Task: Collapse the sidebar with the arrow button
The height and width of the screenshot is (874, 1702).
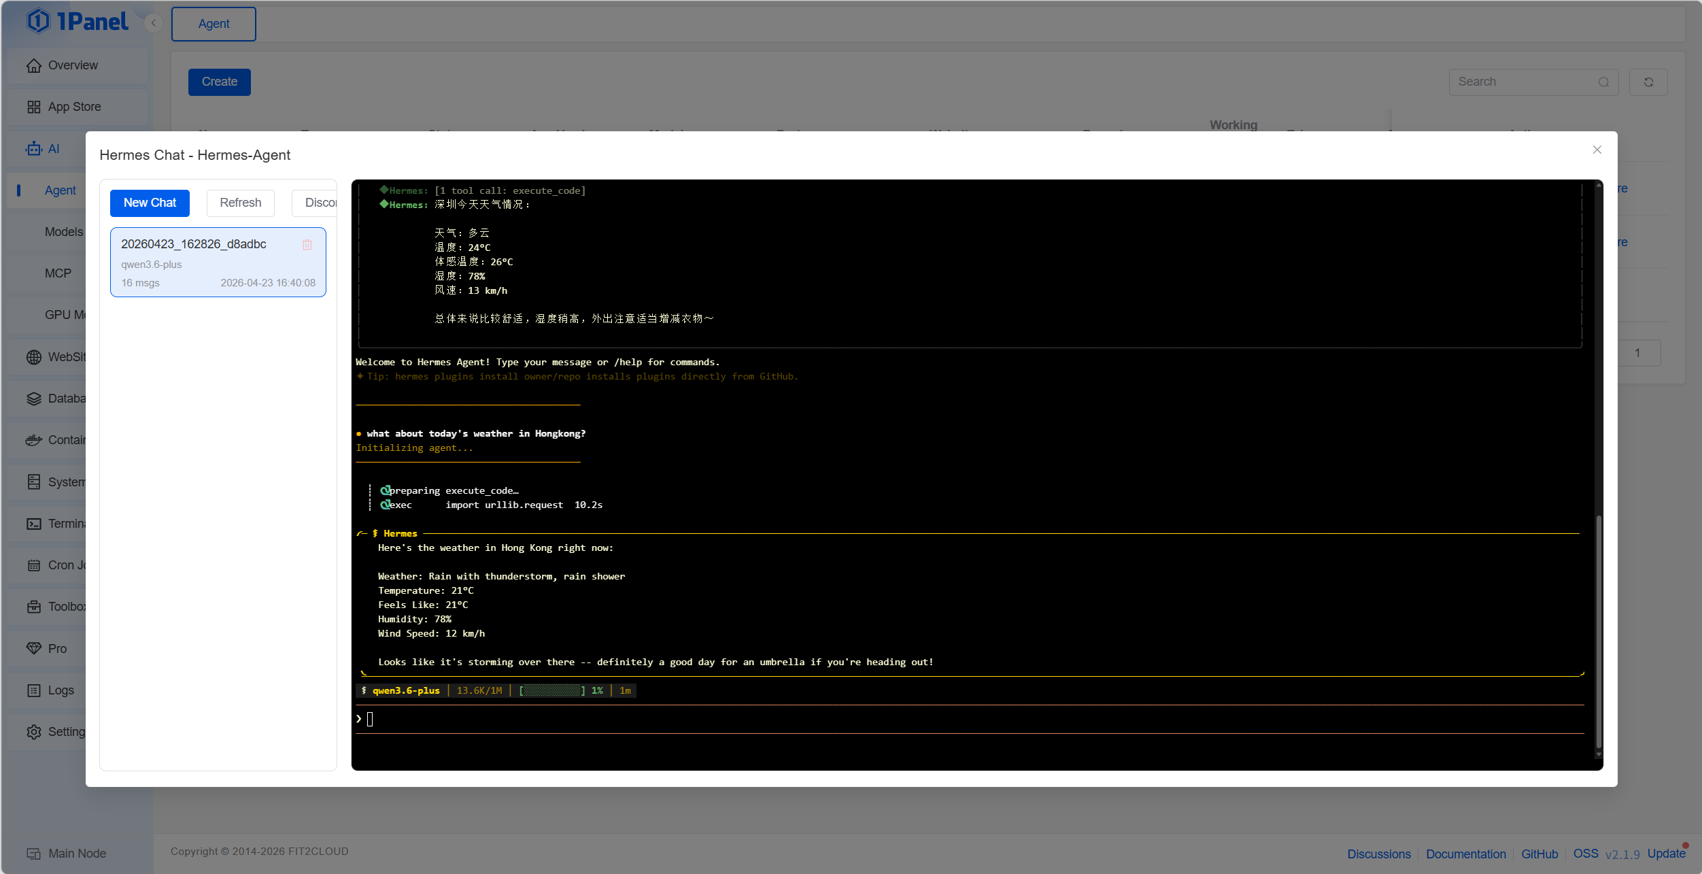Action: click(154, 24)
